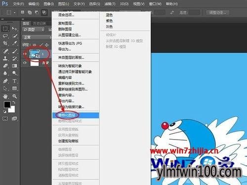Swap foreground and background colors icon
The image size is (247, 185).
pos(14,102)
